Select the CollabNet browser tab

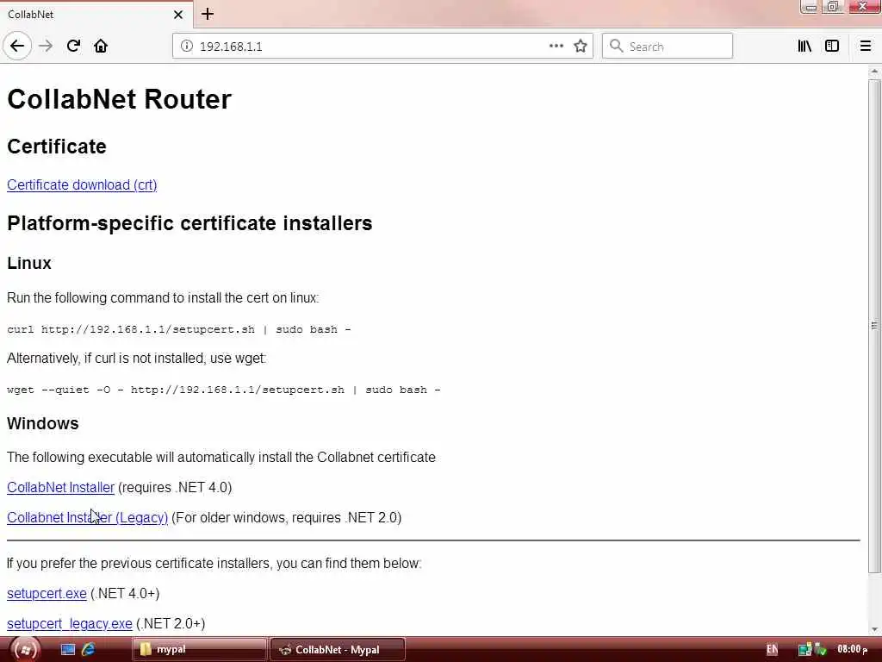(96, 14)
